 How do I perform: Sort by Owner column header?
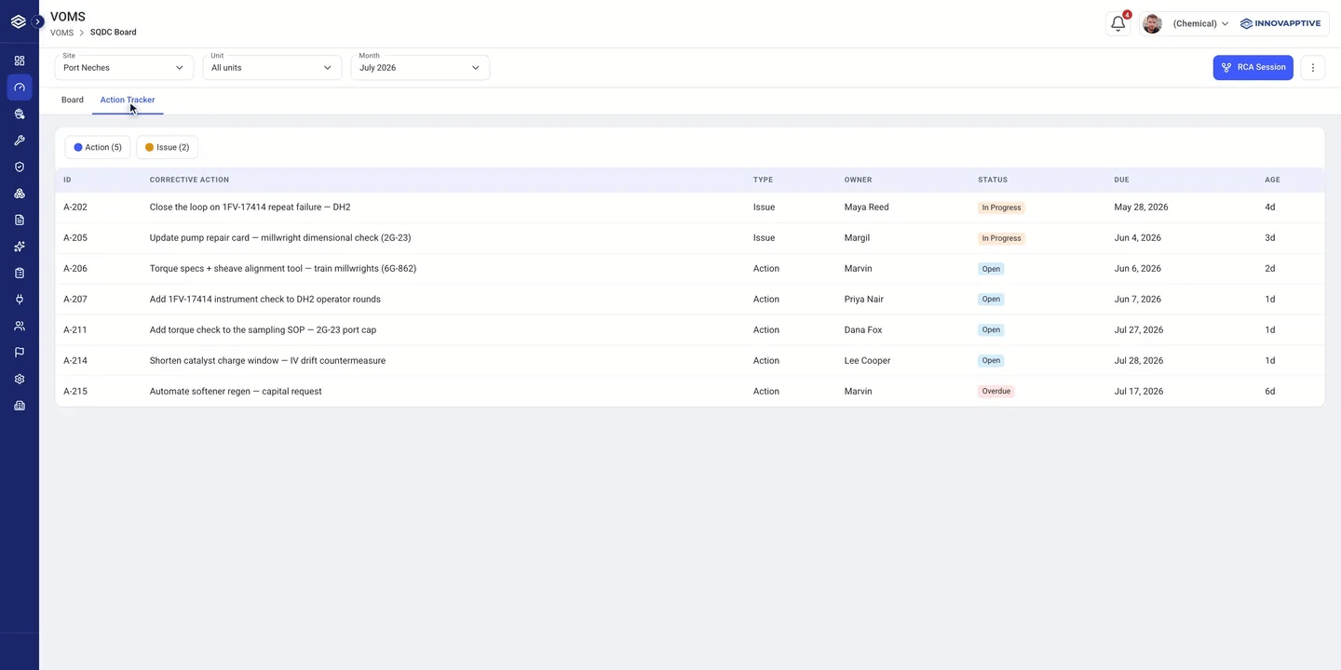858,180
